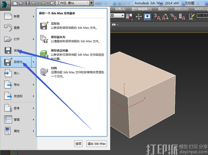
Task: Choose 保存副本为 (Save Copy As) option
Action: pyautogui.click(x=71, y=39)
